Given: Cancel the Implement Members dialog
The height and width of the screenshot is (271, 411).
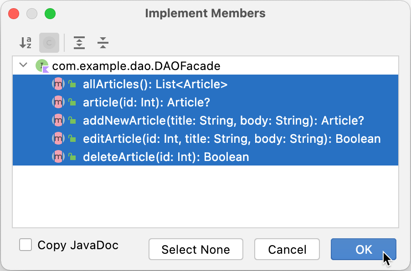Looking at the screenshot, I should pyautogui.click(x=287, y=249).
